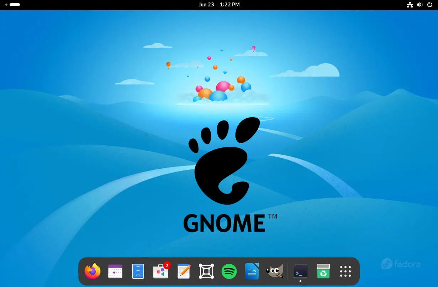
Task: Show all applications grid
Action: click(345, 271)
